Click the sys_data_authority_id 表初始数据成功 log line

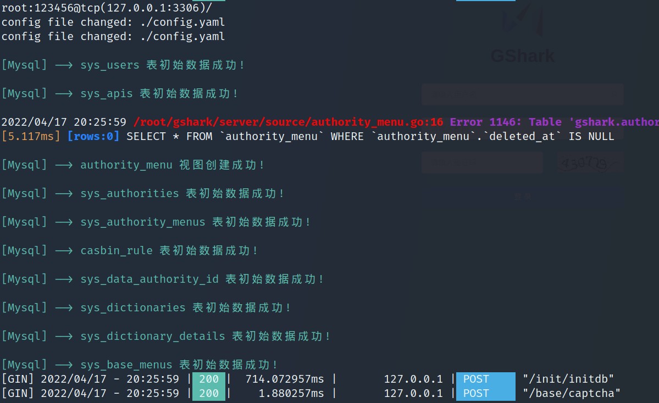coord(163,279)
